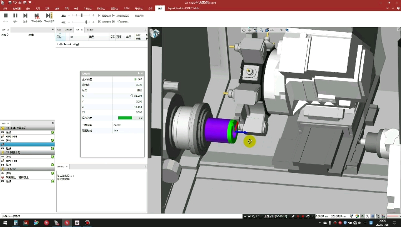Click the eye visibility icon in viewport toolbar

click(281, 30)
